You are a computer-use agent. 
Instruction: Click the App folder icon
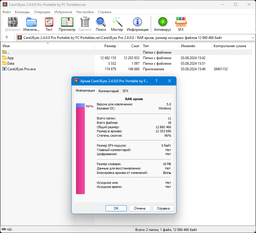[x=4, y=58]
